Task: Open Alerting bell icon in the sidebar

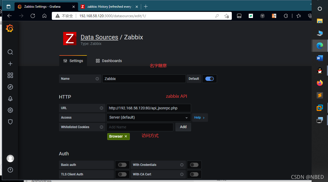Action: coord(10,99)
